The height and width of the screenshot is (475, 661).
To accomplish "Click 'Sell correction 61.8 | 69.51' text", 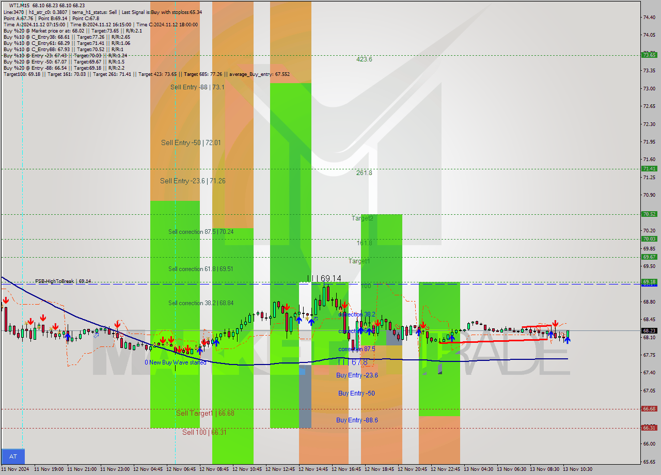I will click(200, 269).
